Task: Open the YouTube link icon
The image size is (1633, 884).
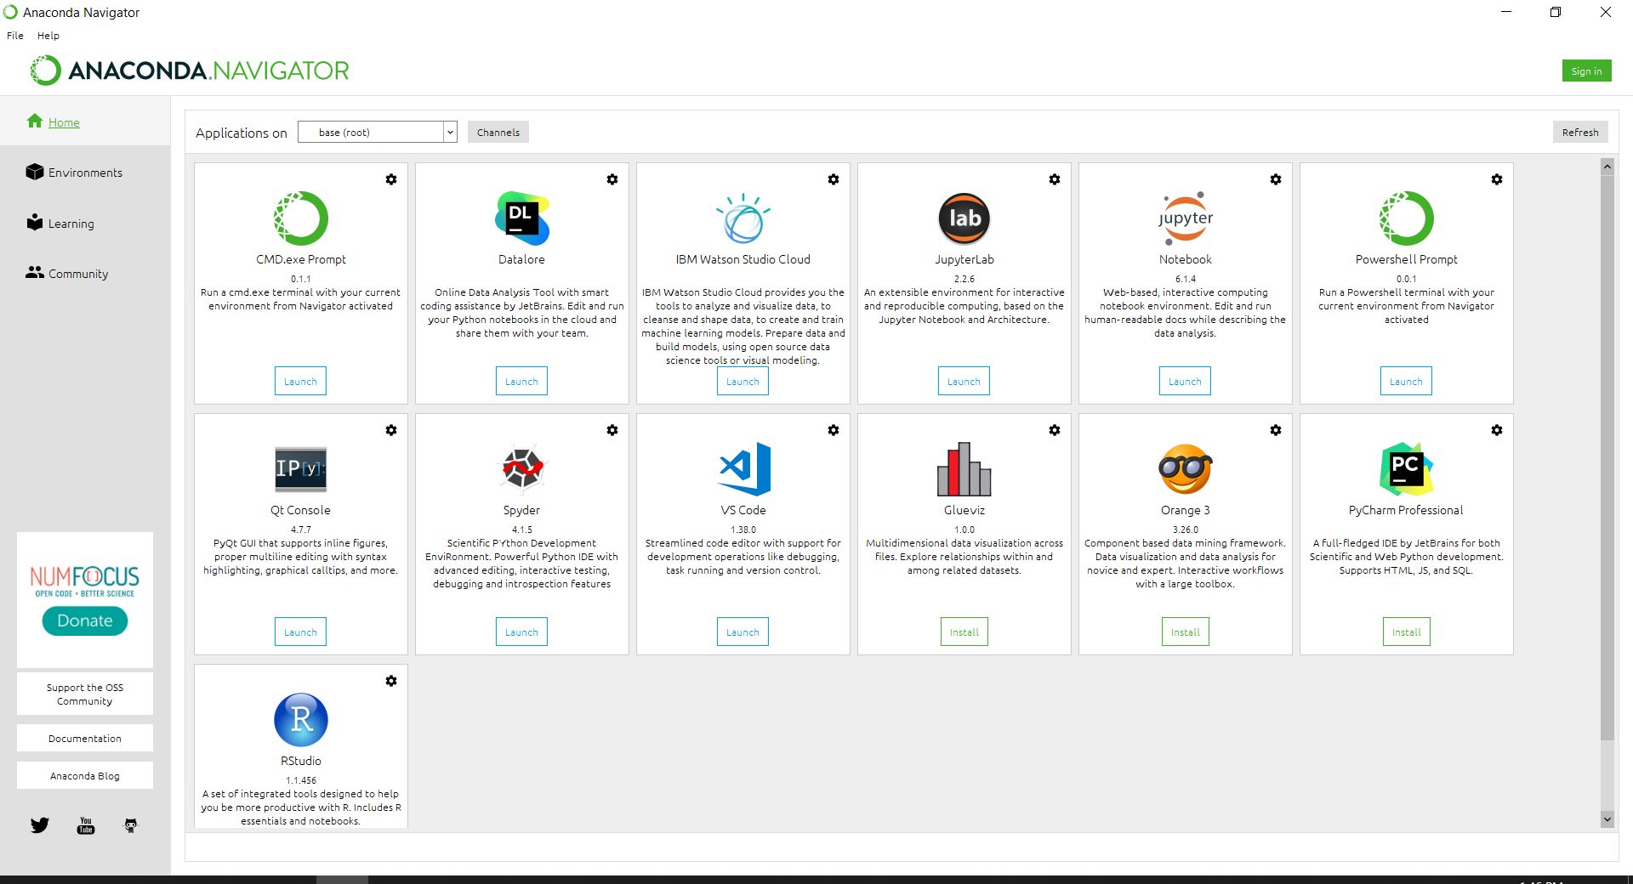Action: (x=86, y=825)
